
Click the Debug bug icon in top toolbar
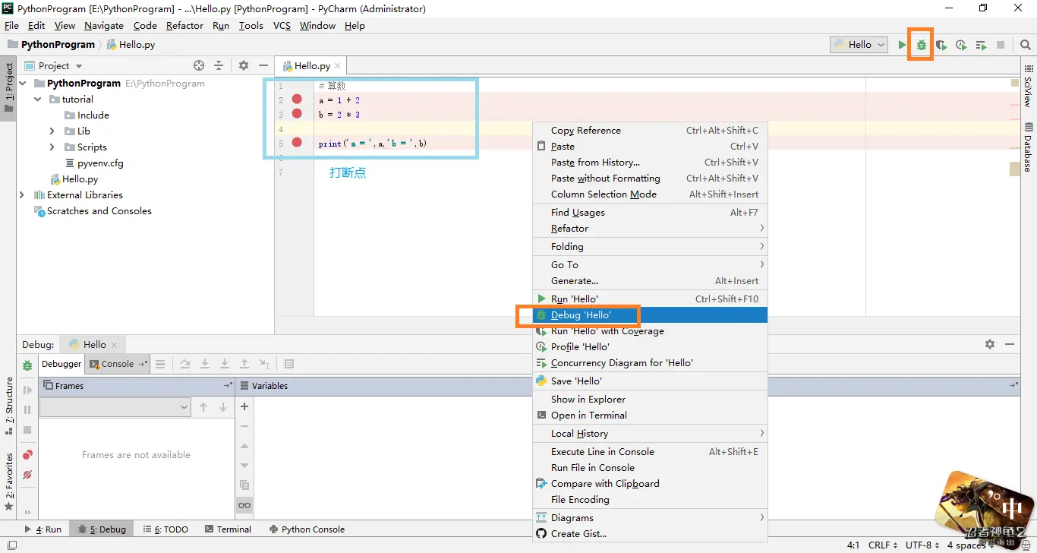(921, 45)
